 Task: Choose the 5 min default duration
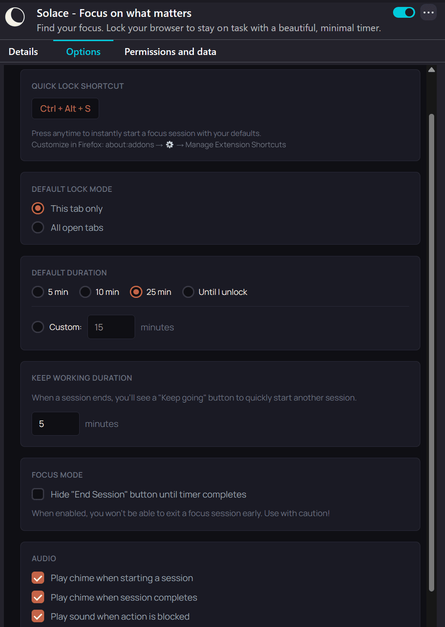(38, 292)
